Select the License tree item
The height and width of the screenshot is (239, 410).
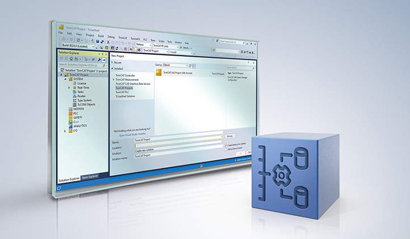click(82, 83)
